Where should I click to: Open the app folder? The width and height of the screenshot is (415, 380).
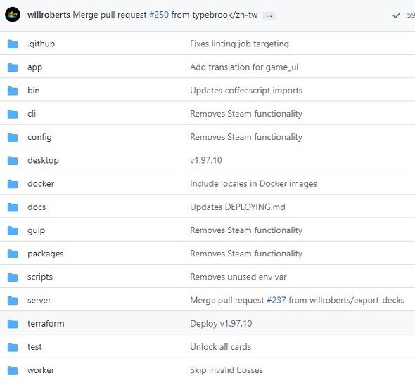click(34, 67)
